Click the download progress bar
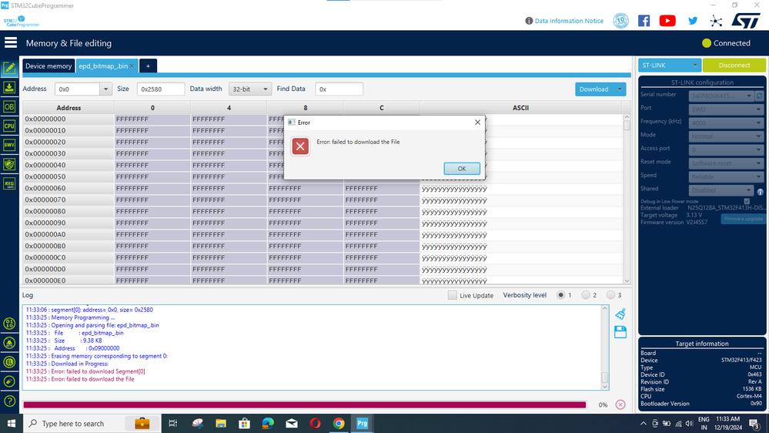The height and width of the screenshot is (433, 769). pyautogui.click(x=305, y=404)
